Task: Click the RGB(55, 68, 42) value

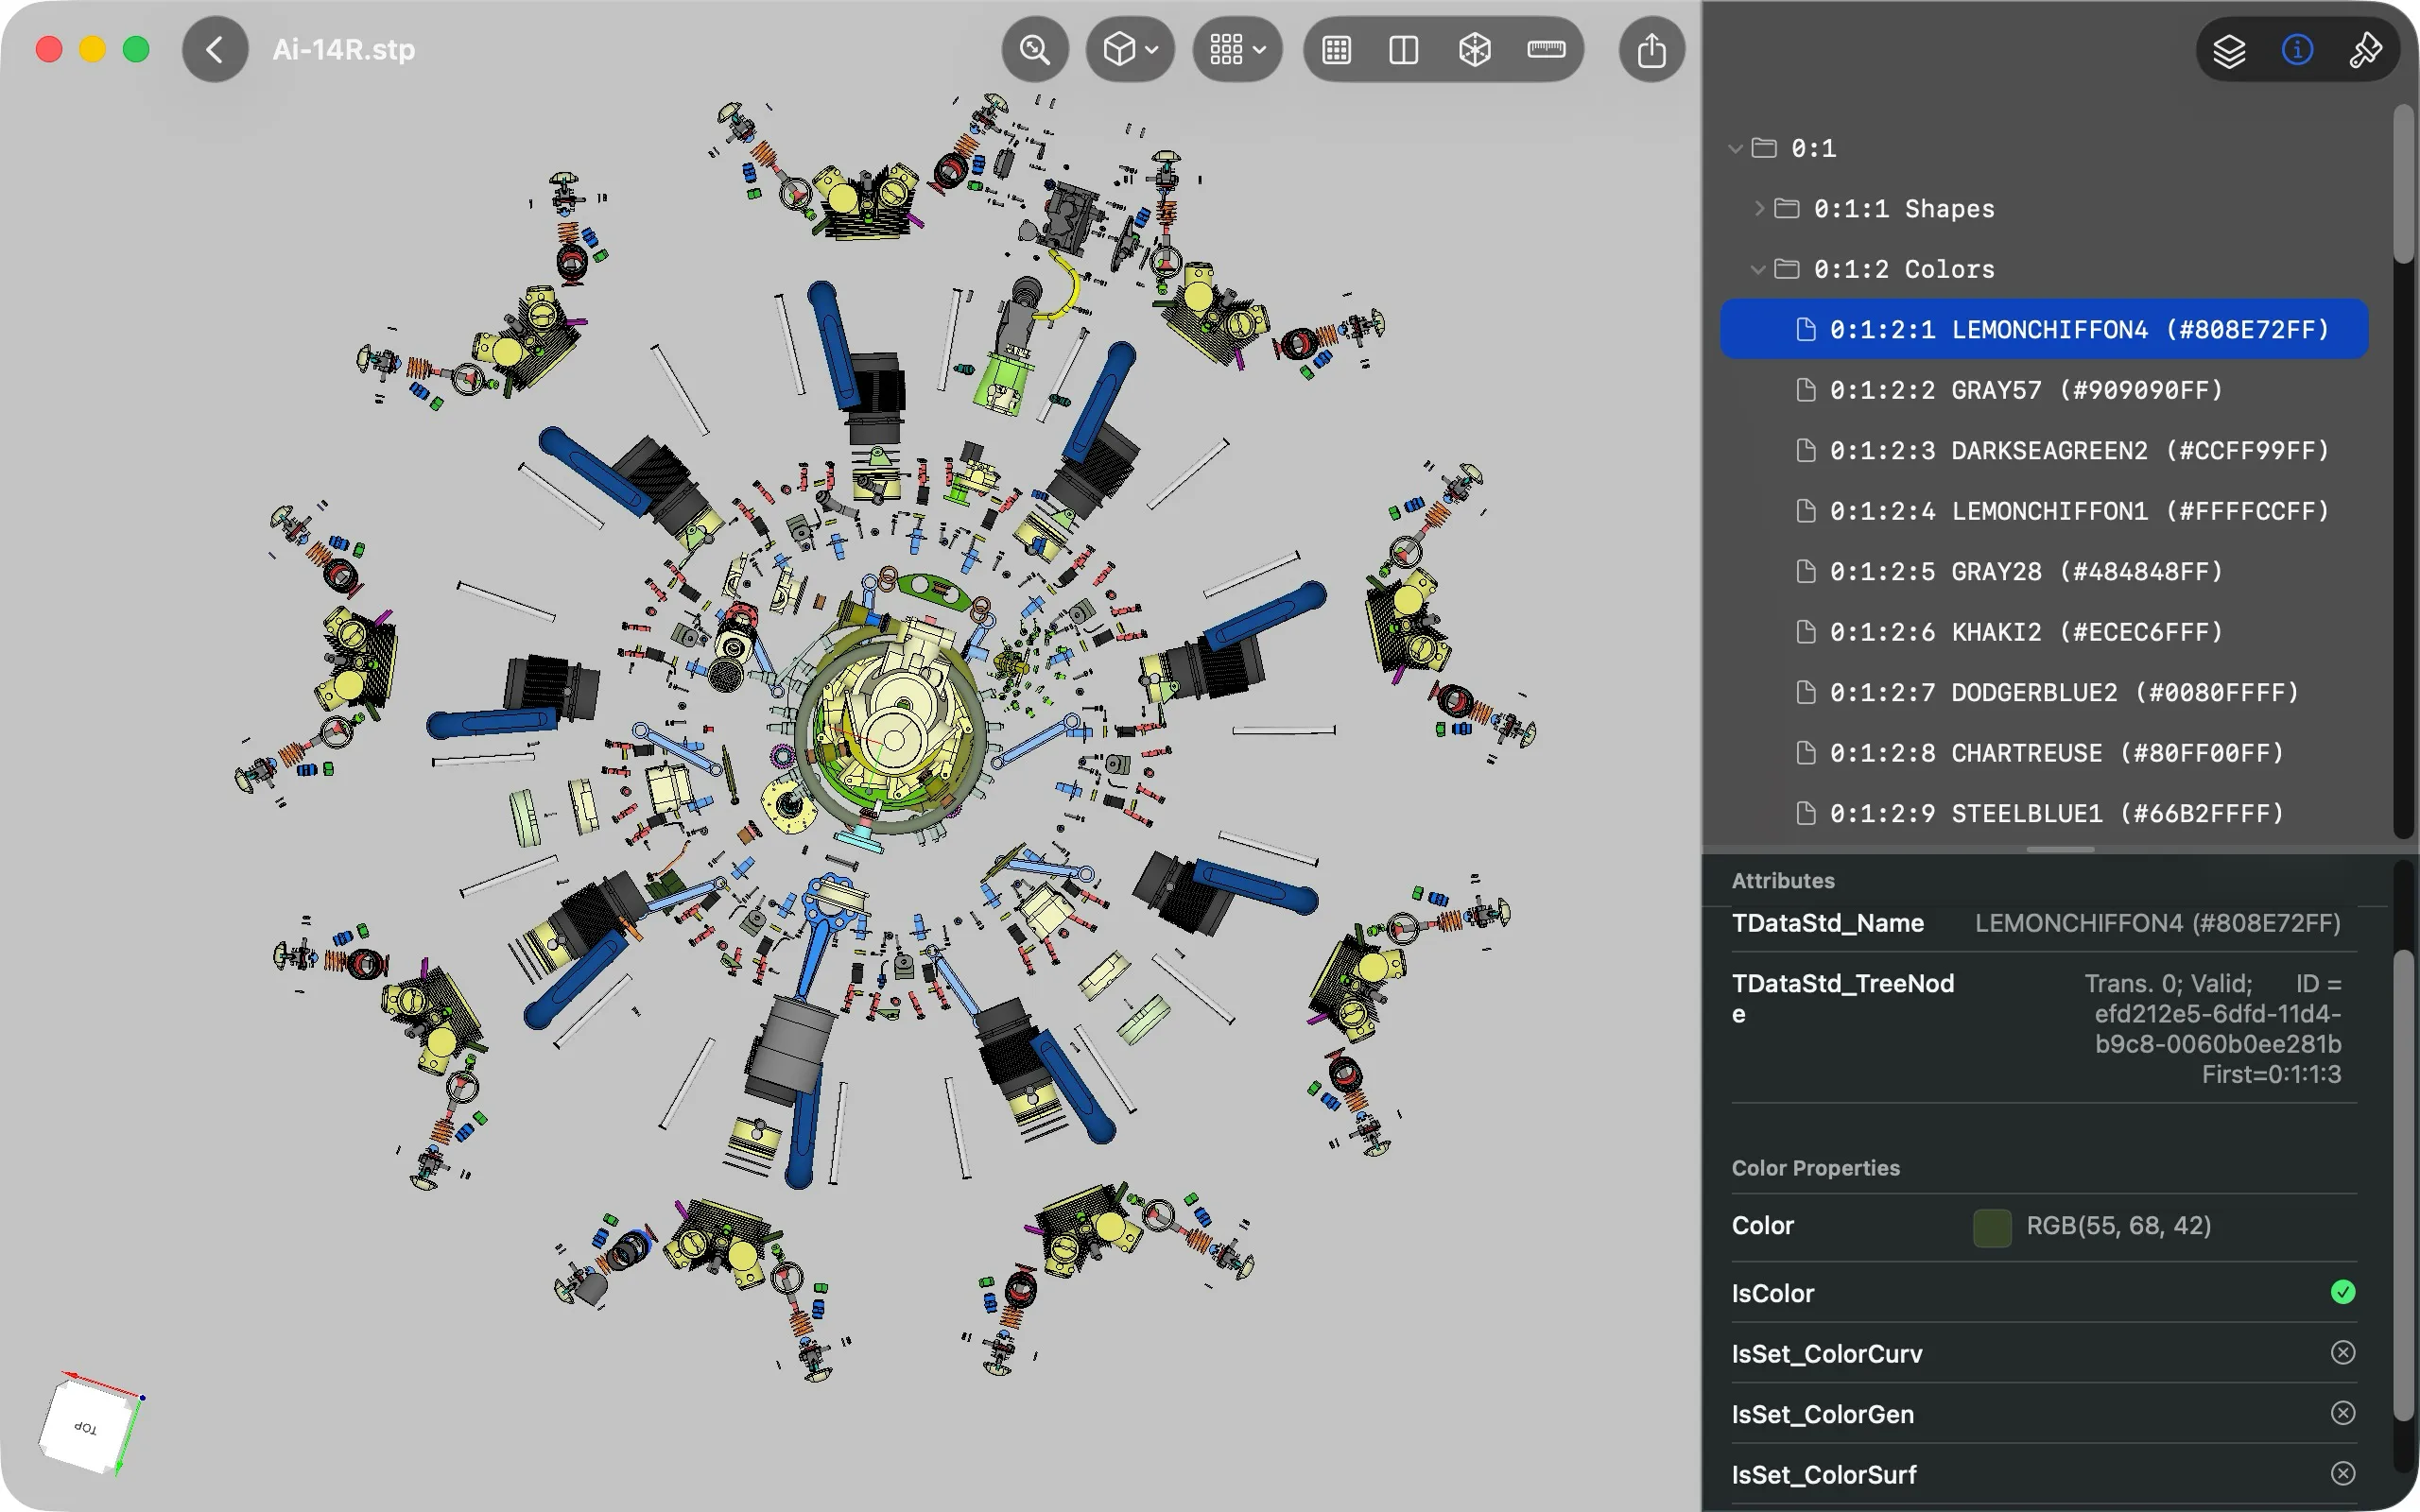Action: [2119, 1226]
